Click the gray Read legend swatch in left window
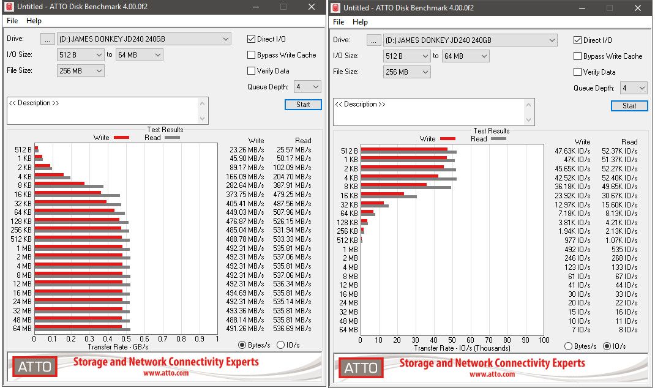The height and width of the screenshot is (388, 655). click(x=172, y=138)
